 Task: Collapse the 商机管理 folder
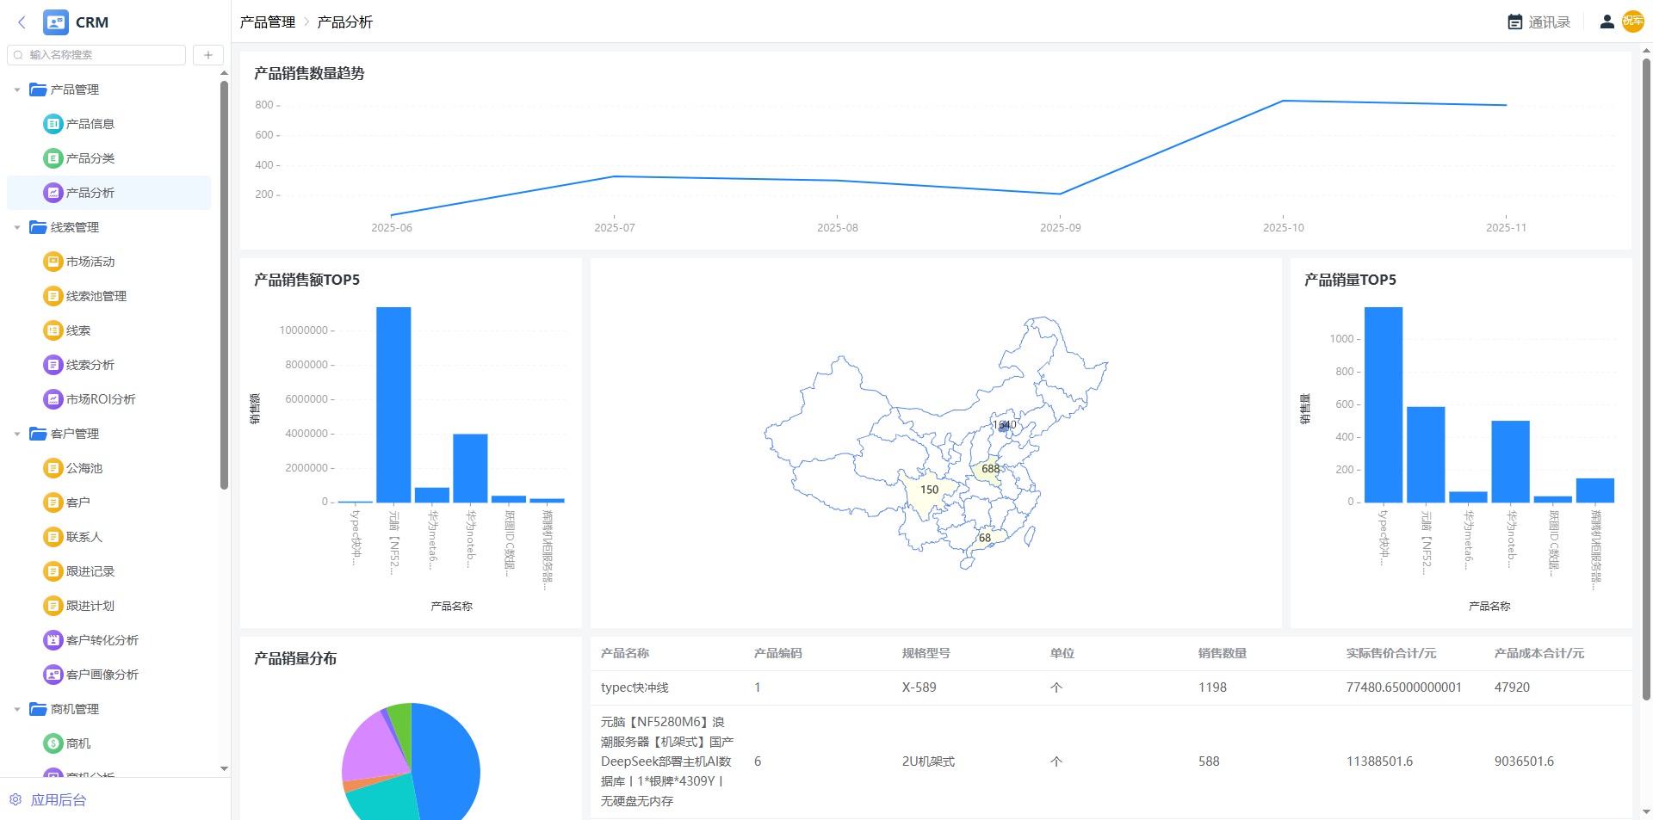(17, 709)
